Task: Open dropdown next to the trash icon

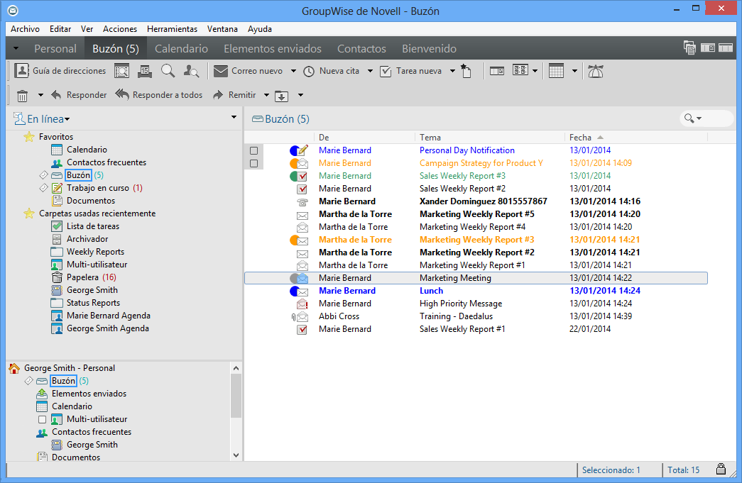Action: pos(40,96)
